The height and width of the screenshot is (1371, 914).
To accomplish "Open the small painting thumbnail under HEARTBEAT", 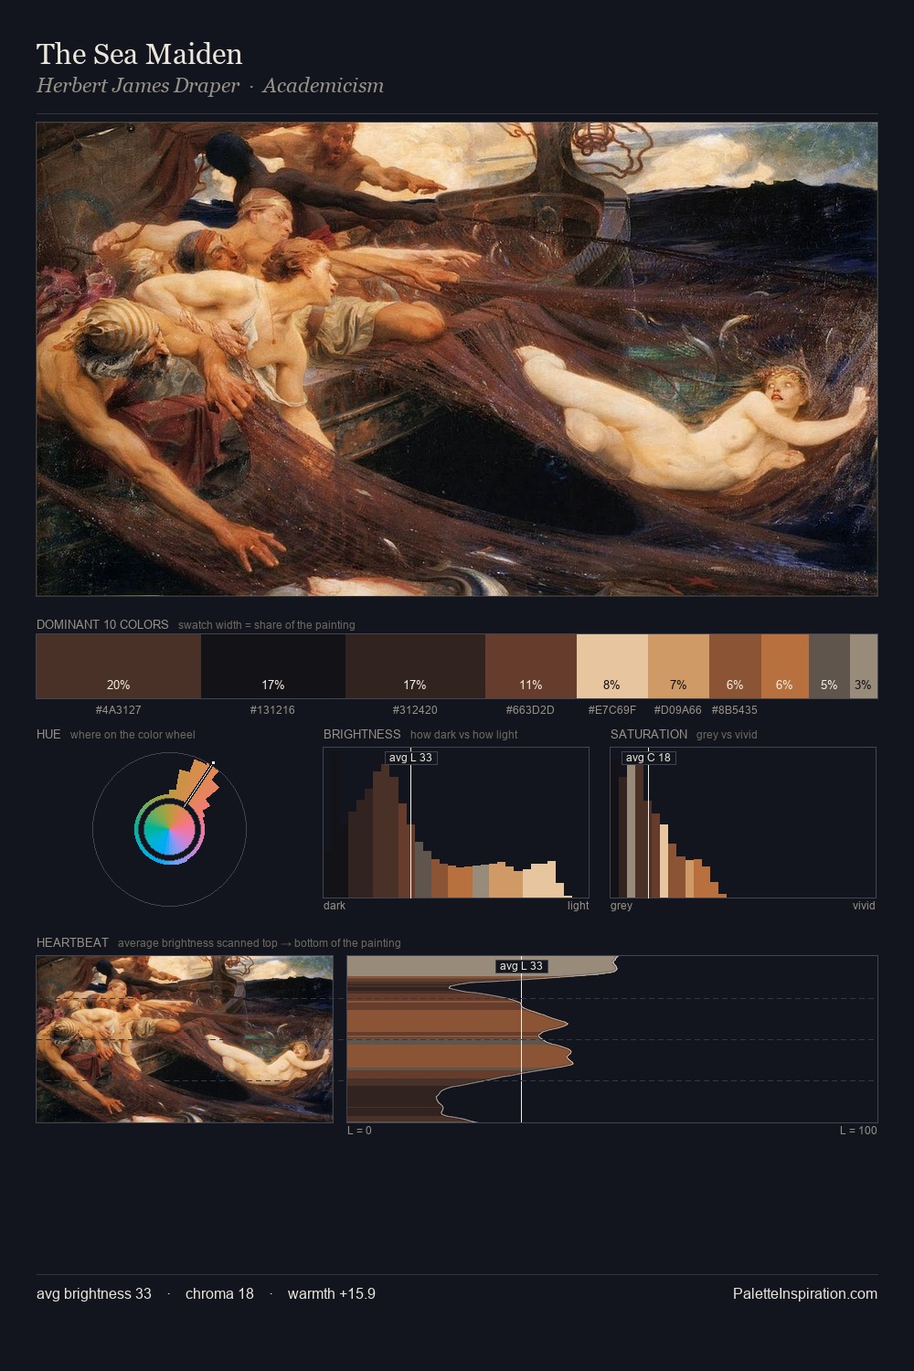I will tap(185, 1039).
